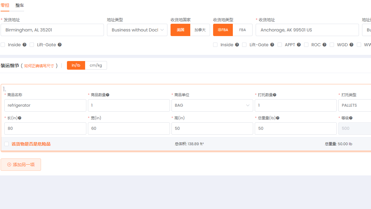Enable origin Lift-Gate checkbox

pyautogui.click(x=32, y=45)
